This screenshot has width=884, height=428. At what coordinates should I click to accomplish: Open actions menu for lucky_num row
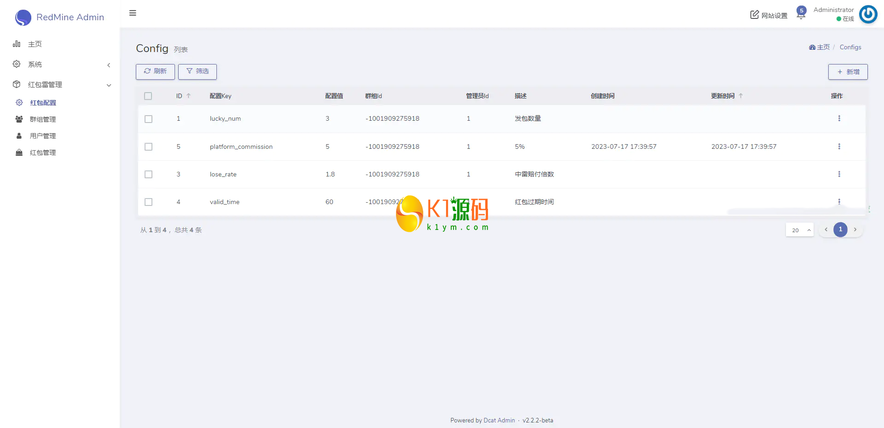click(839, 118)
